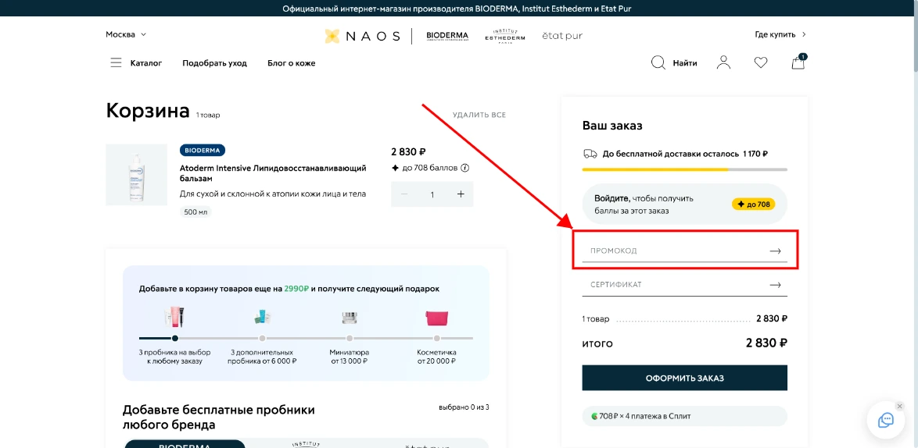Click the additional samples gift image

pyautogui.click(x=262, y=317)
